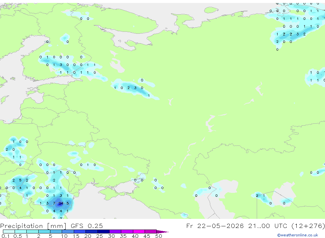
Task: Select the 25–30 mm dark navy legend swatch
Action: click(103, 232)
